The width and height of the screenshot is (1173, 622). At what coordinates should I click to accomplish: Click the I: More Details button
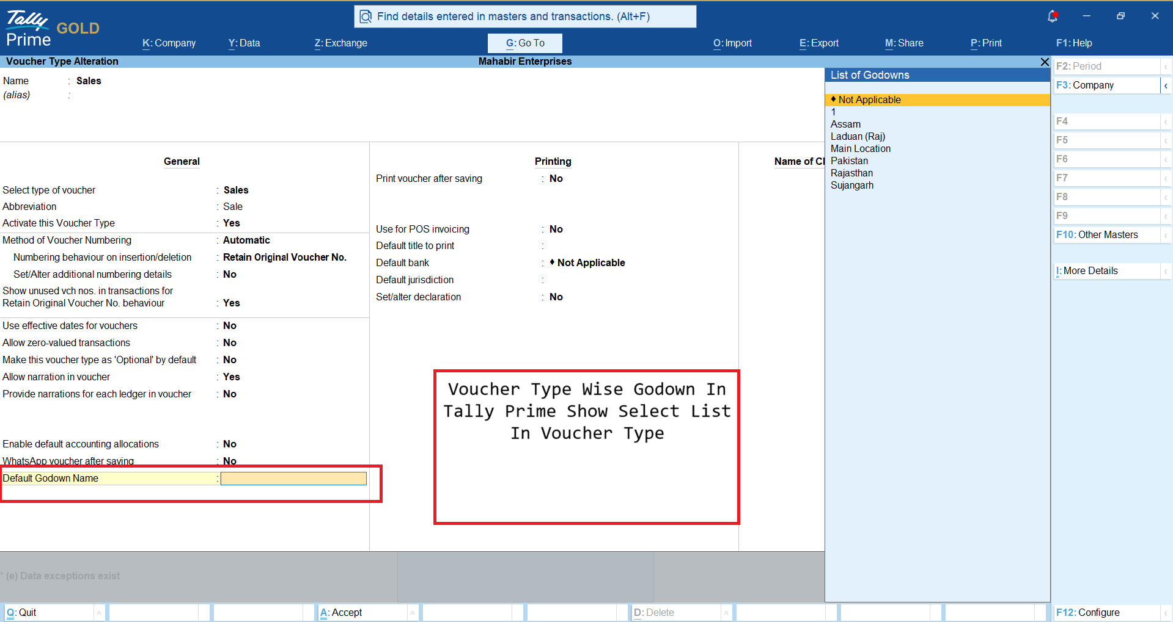[1106, 270]
